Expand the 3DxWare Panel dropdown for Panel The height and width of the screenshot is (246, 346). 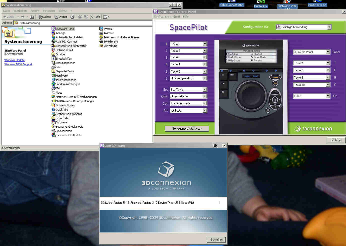[x=328, y=52]
